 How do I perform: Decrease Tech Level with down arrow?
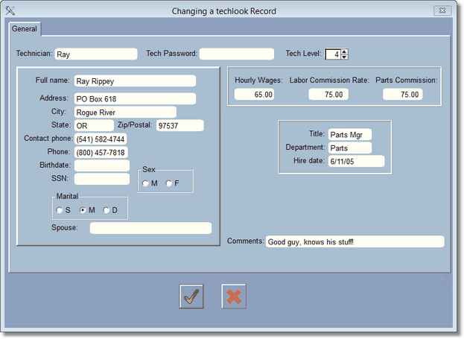(345, 57)
